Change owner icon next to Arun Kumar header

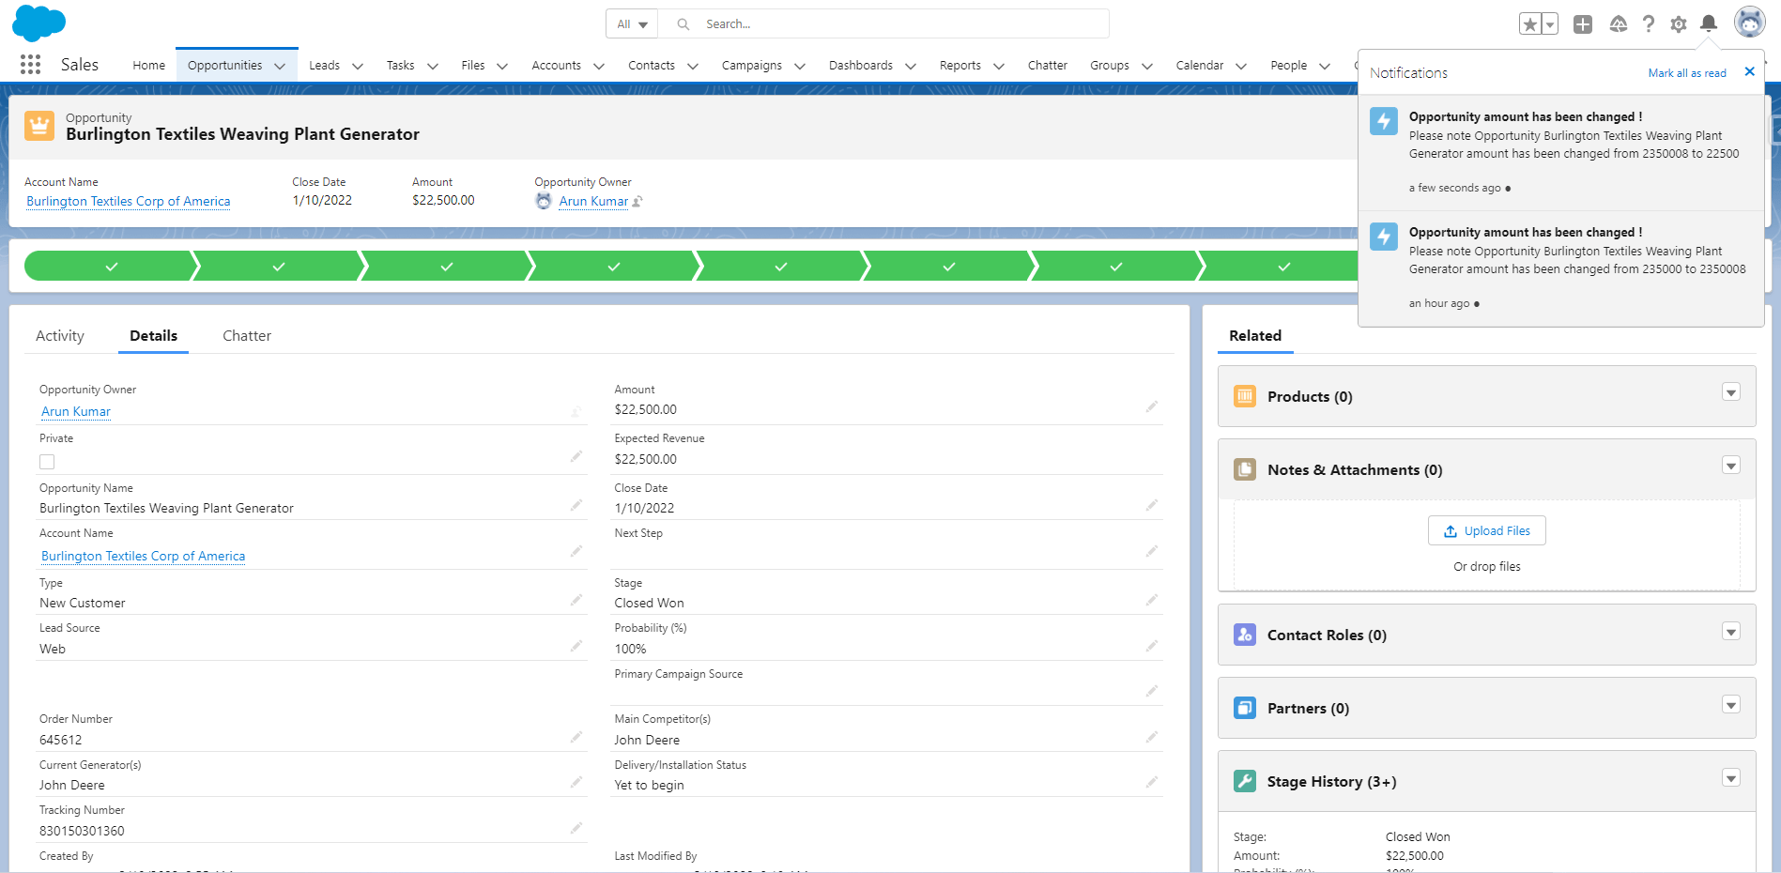pos(637,202)
